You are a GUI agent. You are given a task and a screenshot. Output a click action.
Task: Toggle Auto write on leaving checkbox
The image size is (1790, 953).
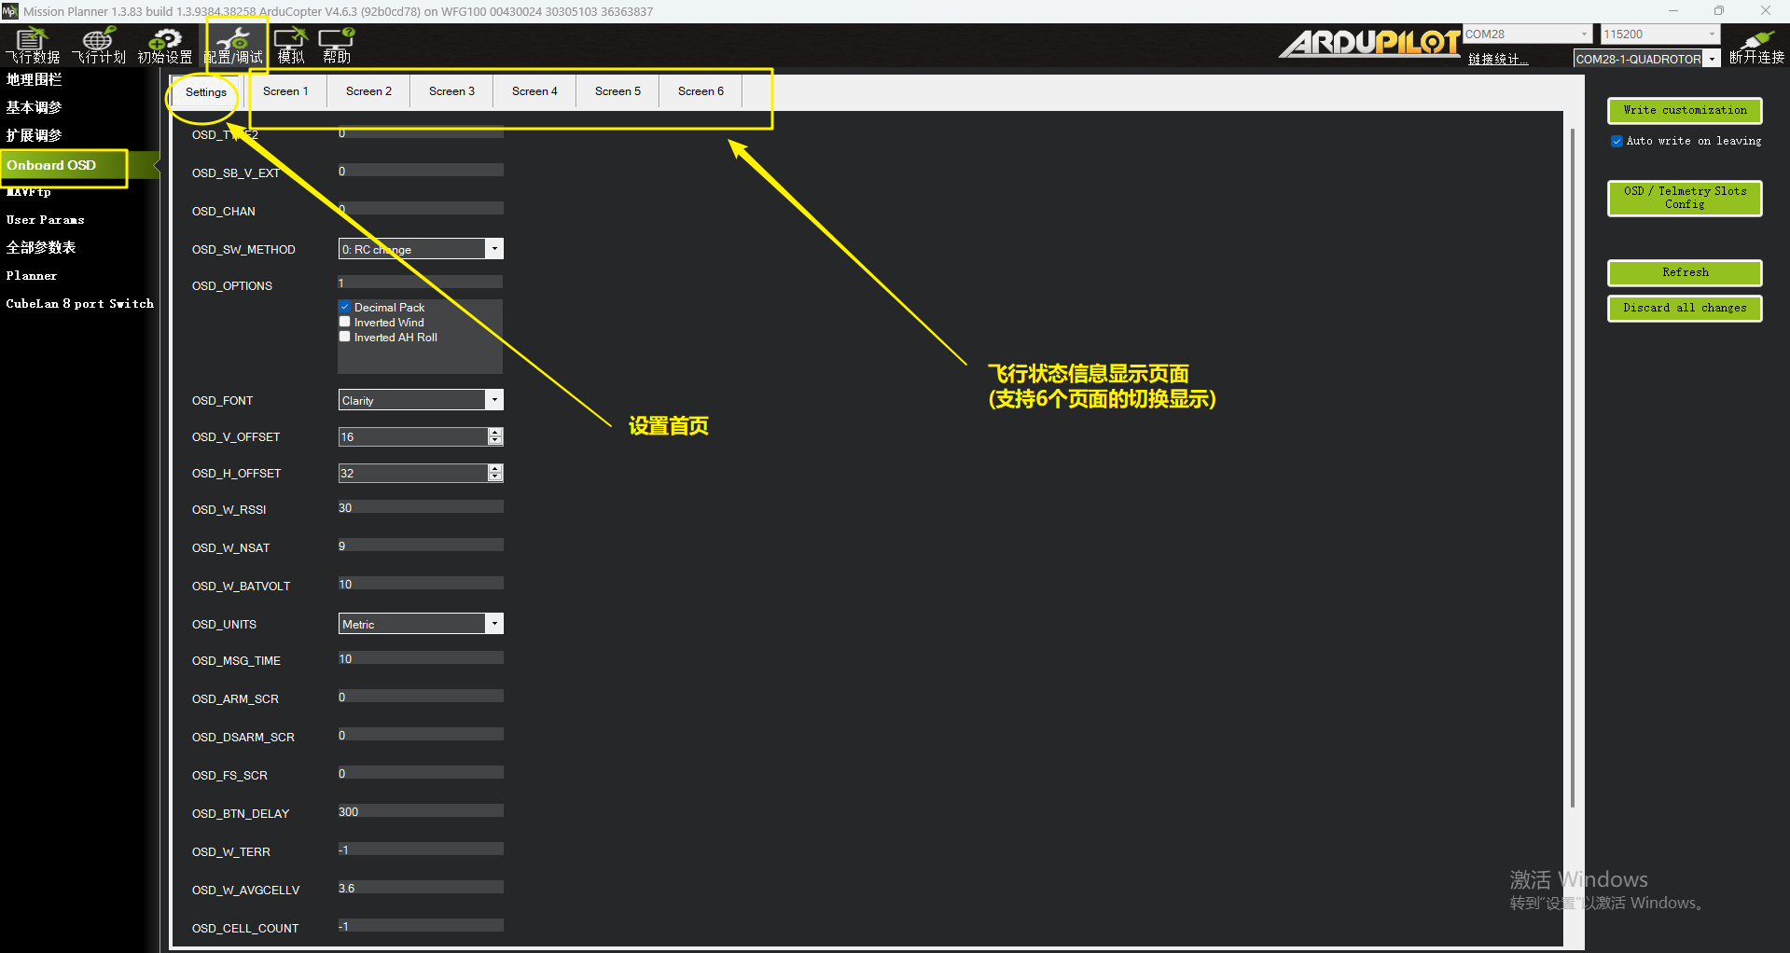pyautogui.click(x=1617, y=141)
